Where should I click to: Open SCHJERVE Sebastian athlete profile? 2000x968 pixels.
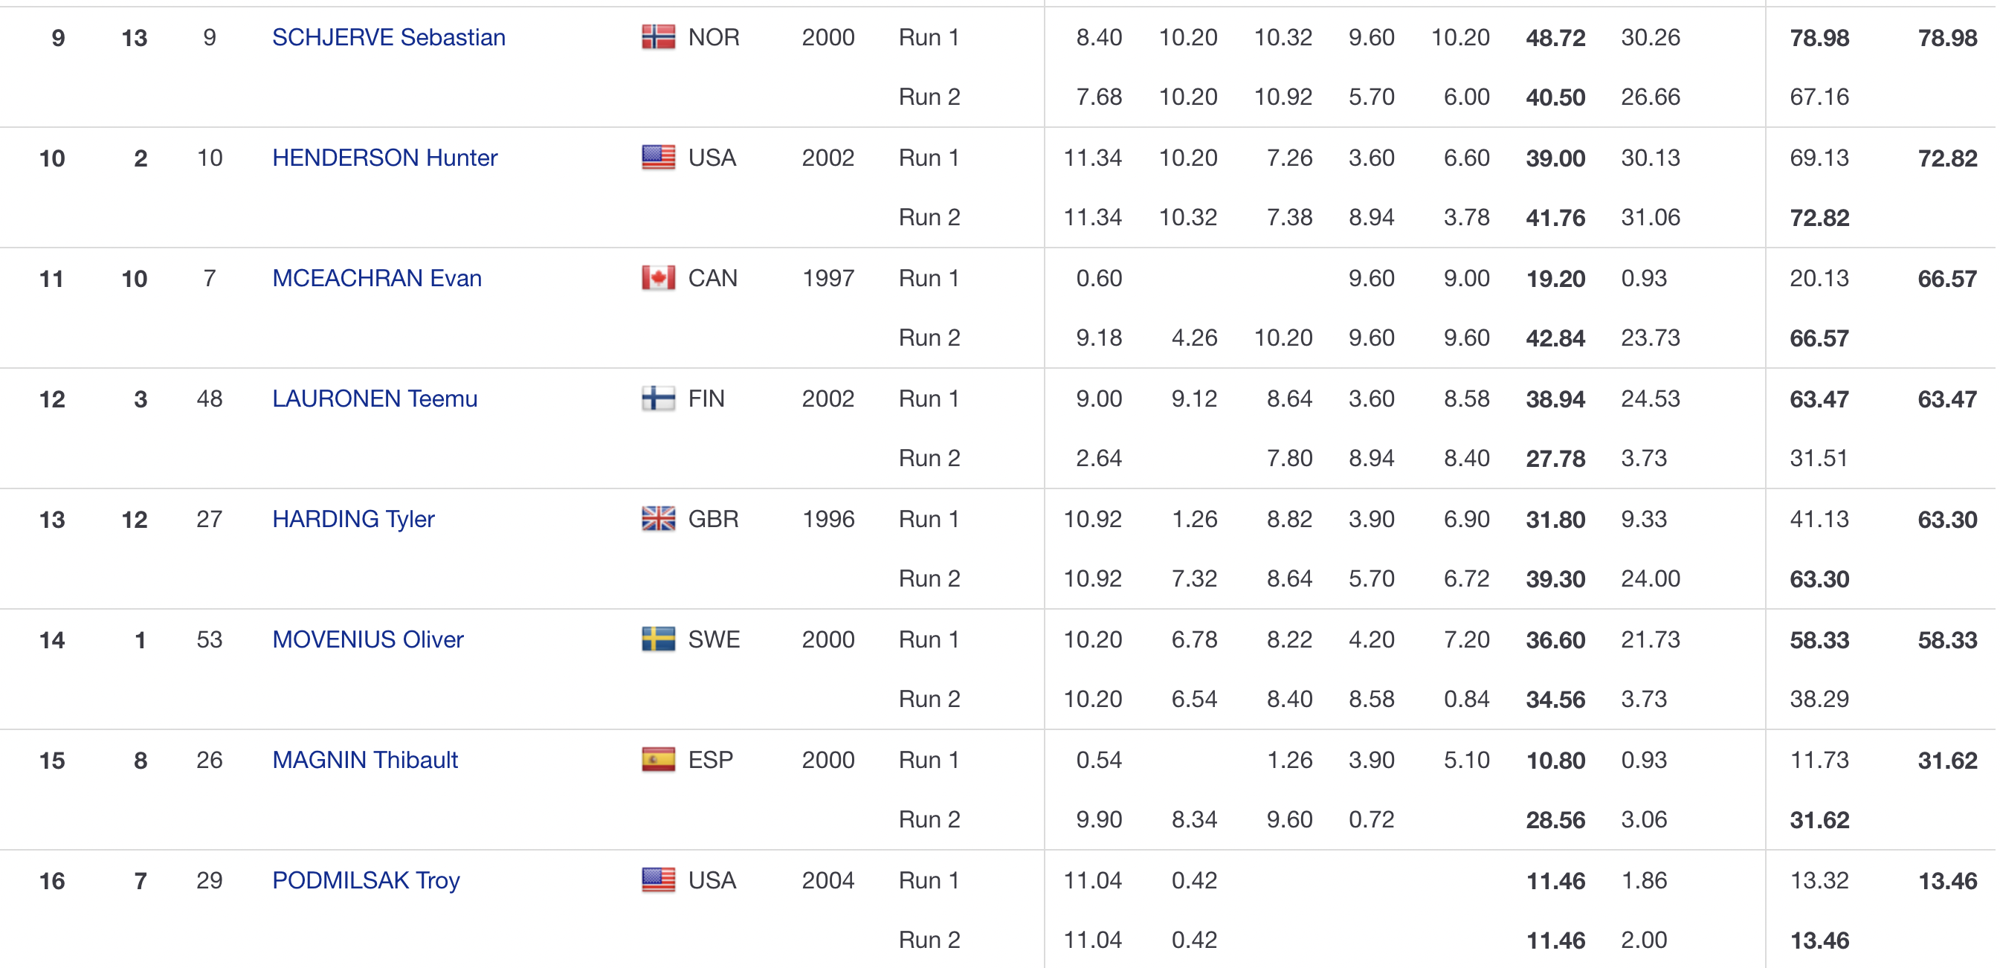(x=388, y=37)
